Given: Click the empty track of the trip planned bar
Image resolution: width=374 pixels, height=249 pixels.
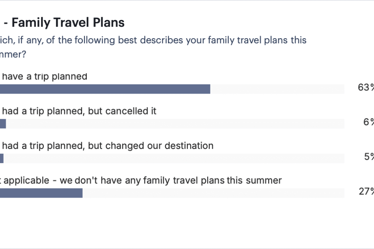Looking at the screenshot, I should 277,89.
